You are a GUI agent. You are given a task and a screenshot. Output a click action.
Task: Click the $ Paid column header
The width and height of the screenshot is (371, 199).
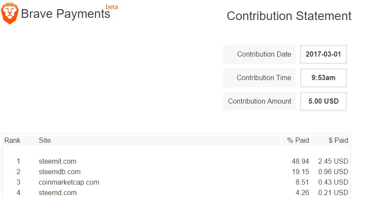pyautogui.click(x=338, y=140)
